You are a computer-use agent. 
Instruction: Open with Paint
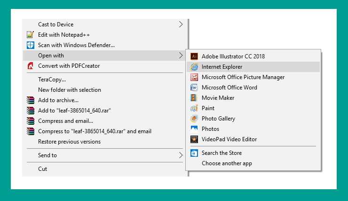coord(253,108)
